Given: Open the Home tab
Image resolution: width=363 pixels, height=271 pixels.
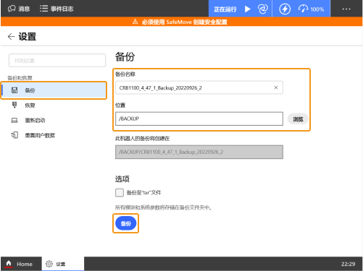Looking at the screenshot, I should (21, 264).
